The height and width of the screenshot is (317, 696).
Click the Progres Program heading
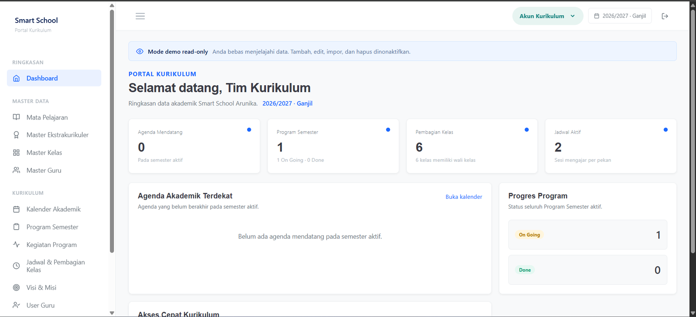(538, 196)
